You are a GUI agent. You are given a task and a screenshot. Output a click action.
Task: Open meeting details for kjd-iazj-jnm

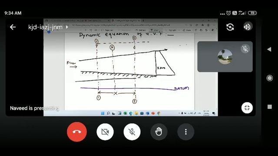click(x=48, y=27)
